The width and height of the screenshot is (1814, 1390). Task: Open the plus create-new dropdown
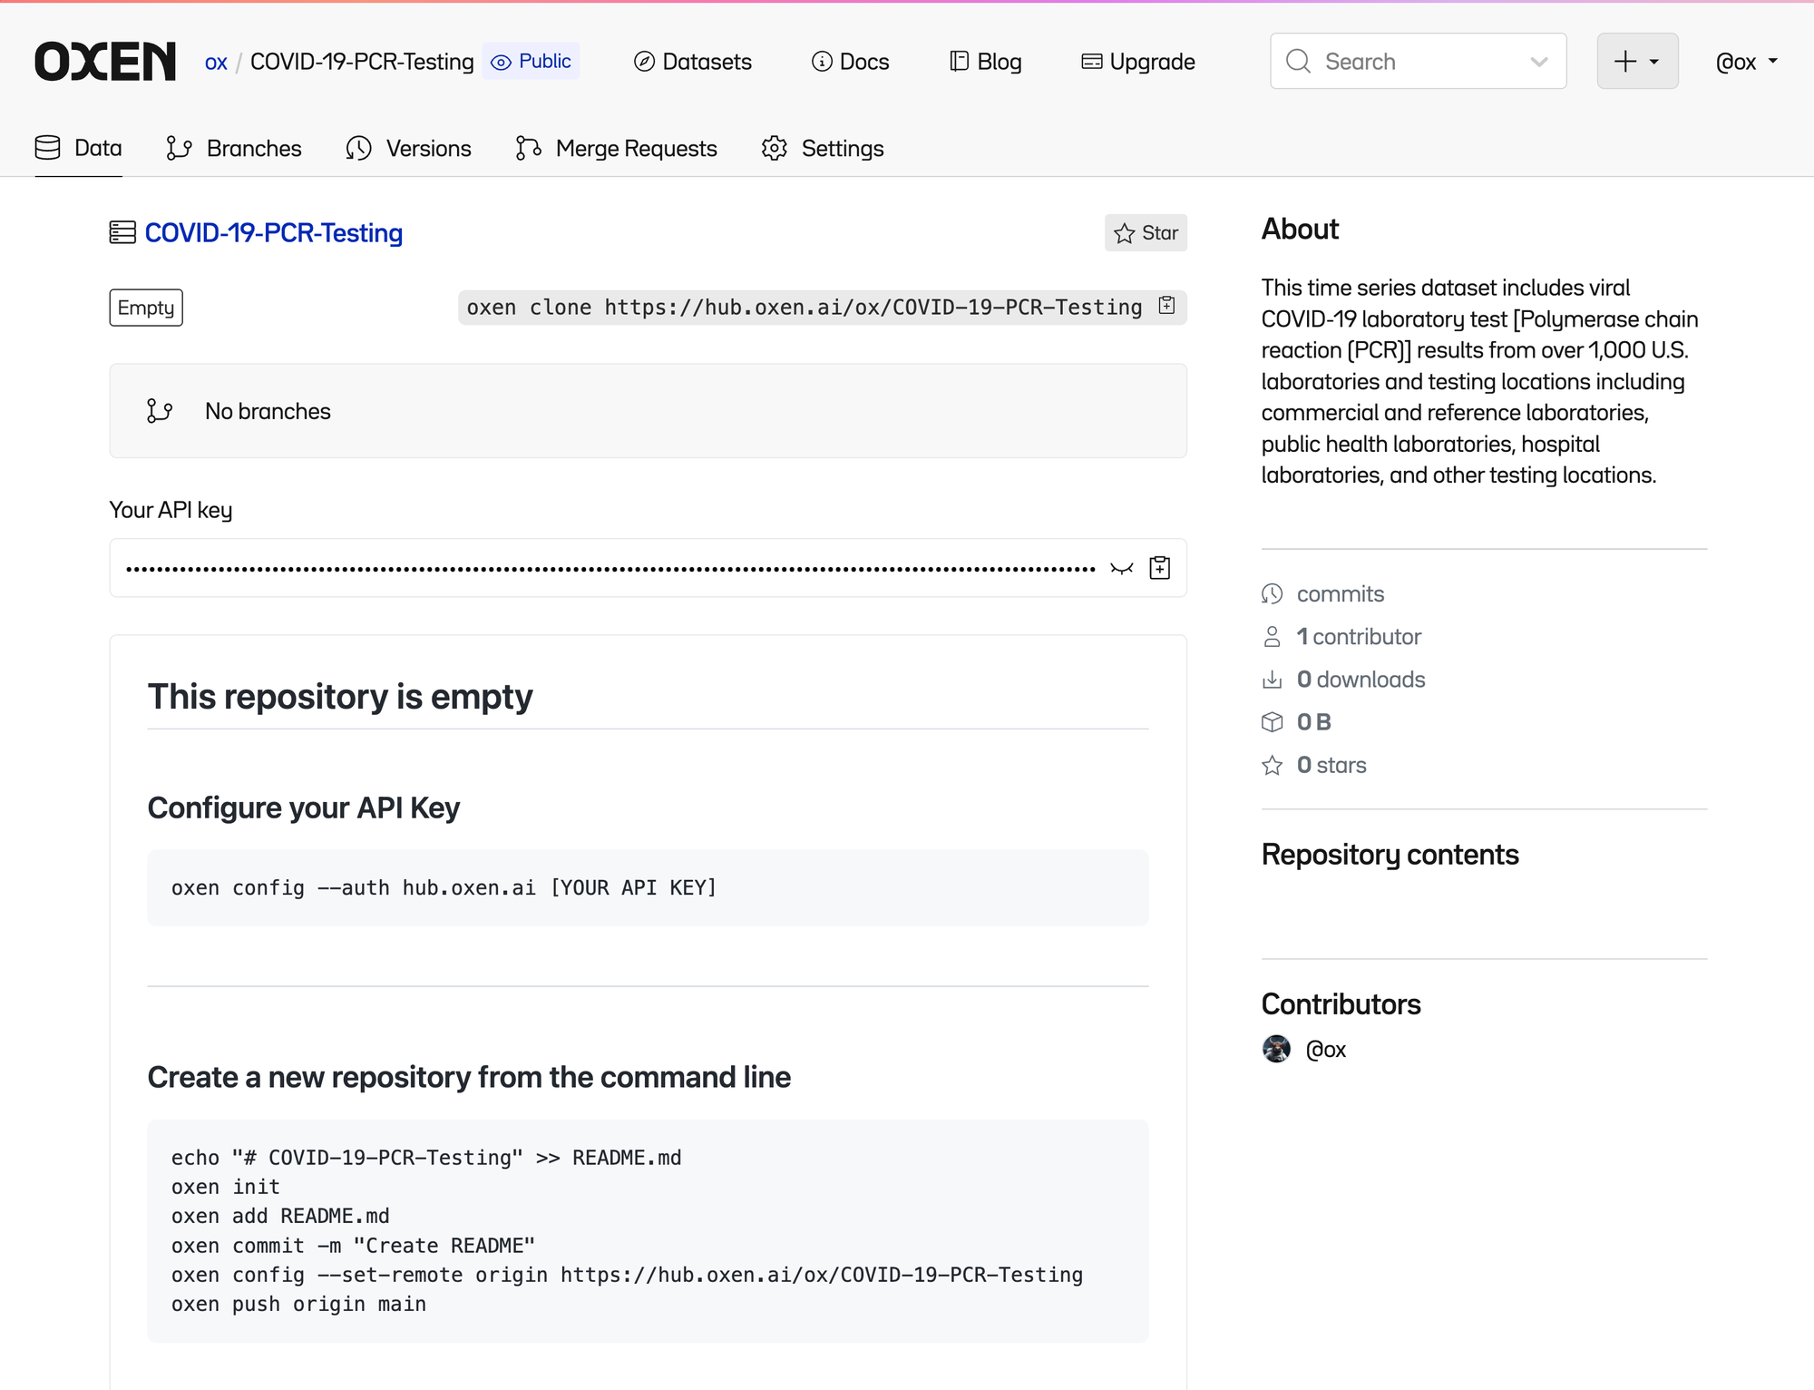tap(1637, 62)
